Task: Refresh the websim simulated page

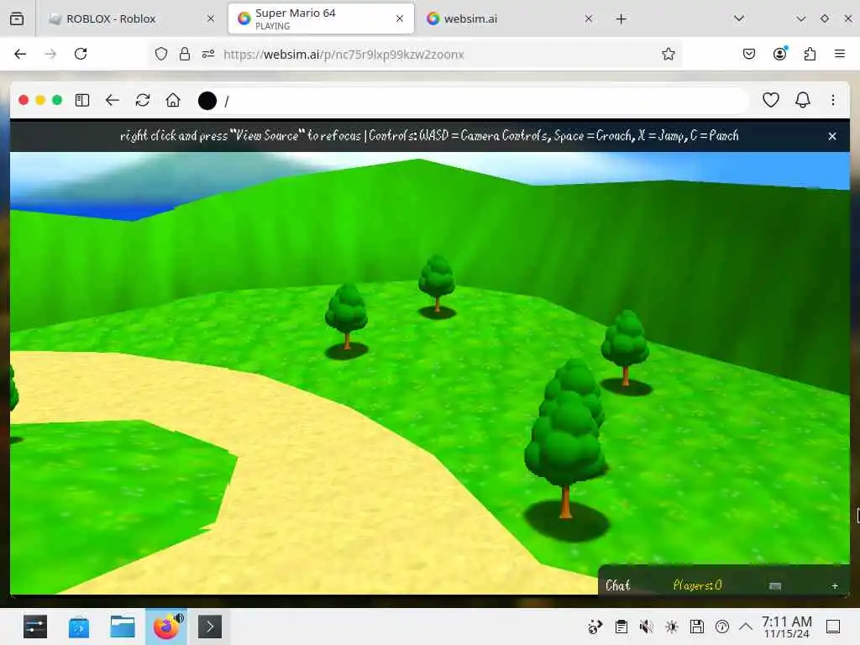Action: click(143, 101)
